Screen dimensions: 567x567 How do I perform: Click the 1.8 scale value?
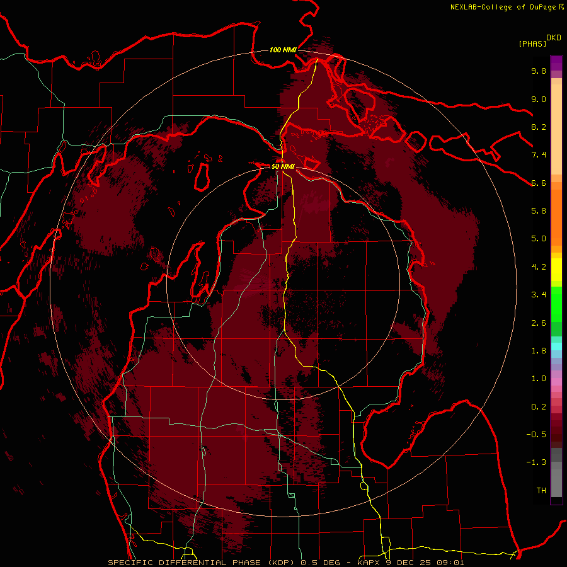click(539, 351)
